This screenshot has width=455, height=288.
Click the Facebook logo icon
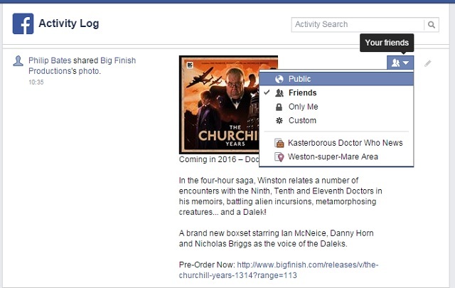coord(23,23)
